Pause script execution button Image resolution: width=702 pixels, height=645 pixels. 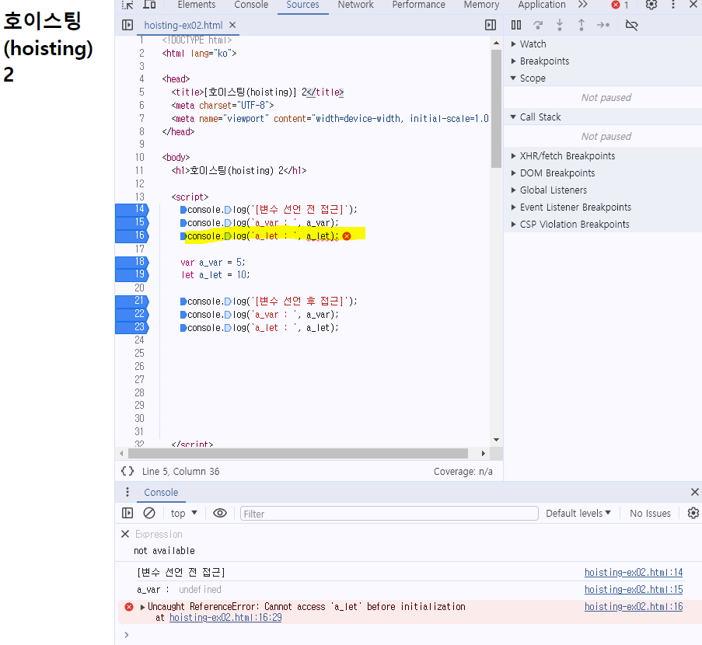[x=516, y=25]
